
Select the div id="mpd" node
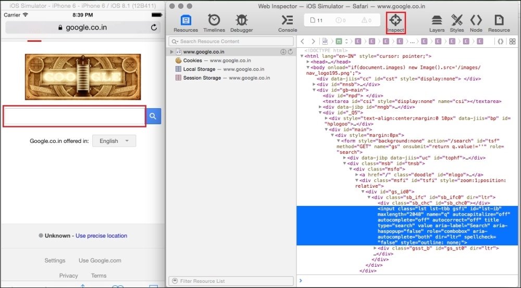353,96
